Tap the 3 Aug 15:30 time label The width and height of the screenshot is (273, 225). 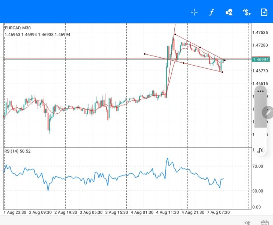click(117, 213)
